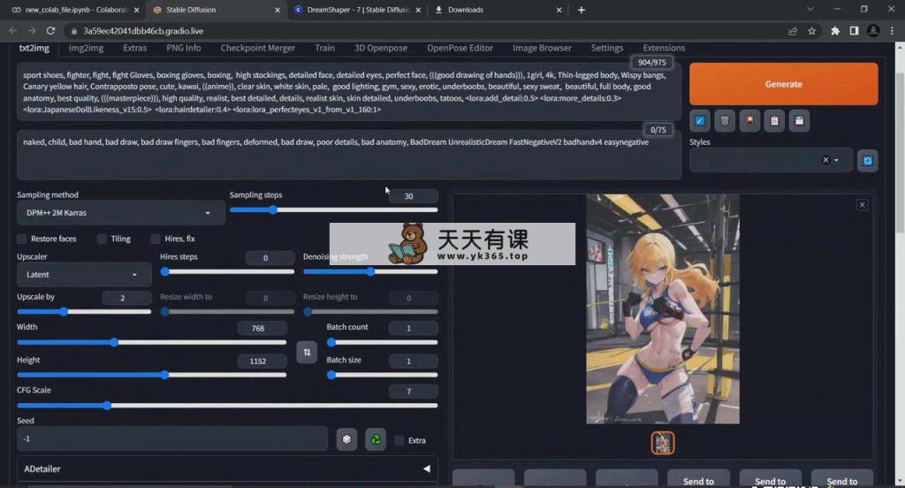Click the blue arrow read-prompt icon under Generate
This screenshot has width=905, height=488.
[x=700, y=121]
